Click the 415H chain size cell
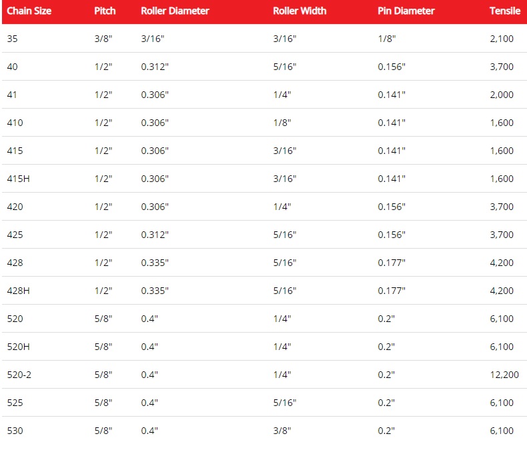The height and width of the screenshot is (452, 527). pos(17,179)
